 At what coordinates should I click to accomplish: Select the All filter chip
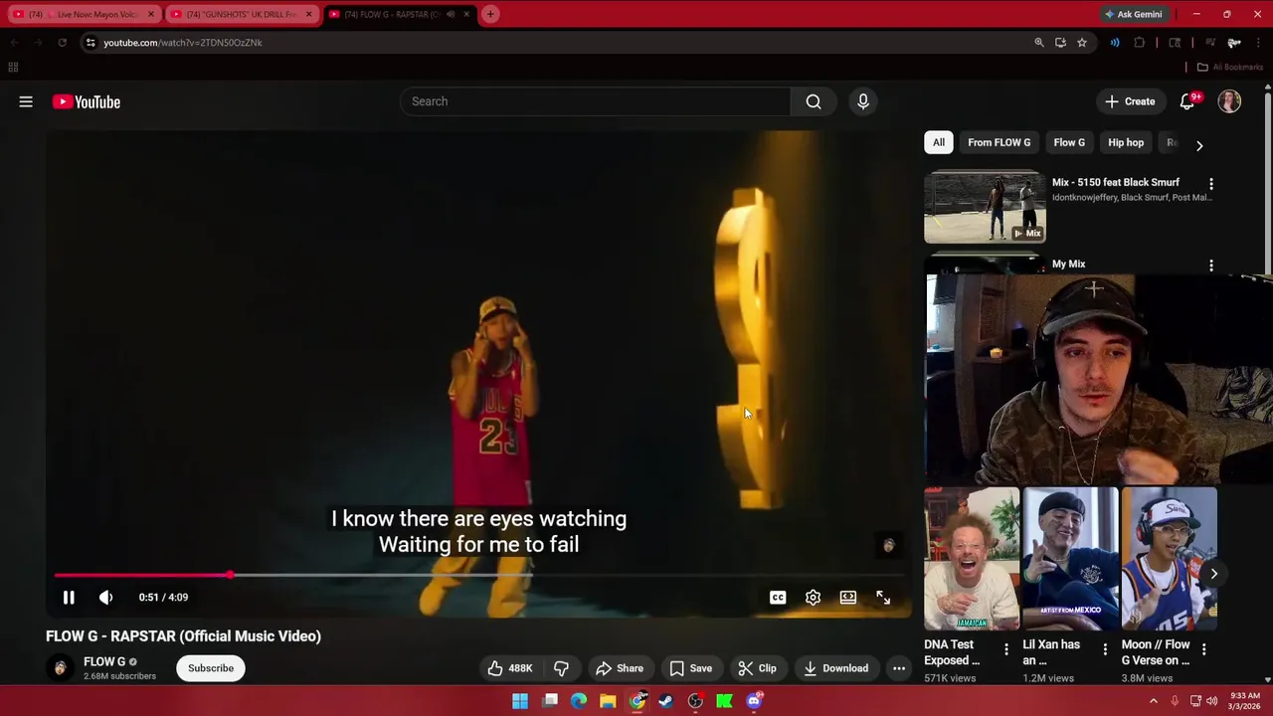click(939, 142)
